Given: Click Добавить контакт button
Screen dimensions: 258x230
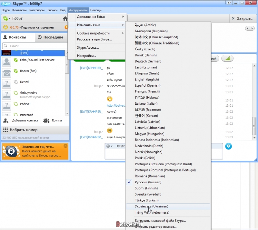Looking at the screenshot, I should pos(21,120).
